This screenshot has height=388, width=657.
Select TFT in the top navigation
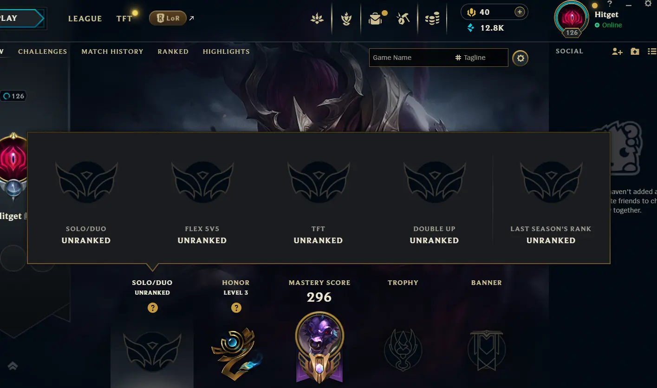coord(124,19)
